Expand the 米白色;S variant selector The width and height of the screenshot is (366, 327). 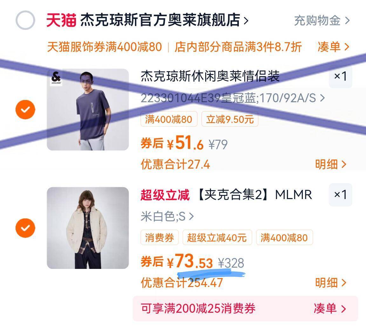(x=167, y=217)
